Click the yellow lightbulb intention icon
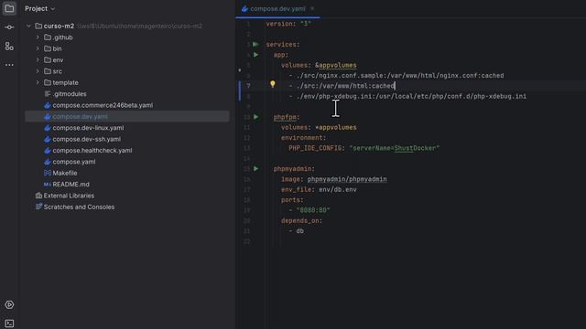Image resolution: width=586 pixels, height=329 pixels. (x=273, y=84)
